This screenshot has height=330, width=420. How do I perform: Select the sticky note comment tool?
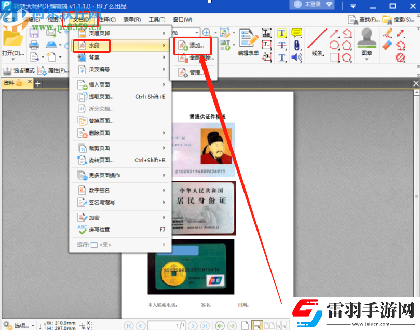(297, 33)
